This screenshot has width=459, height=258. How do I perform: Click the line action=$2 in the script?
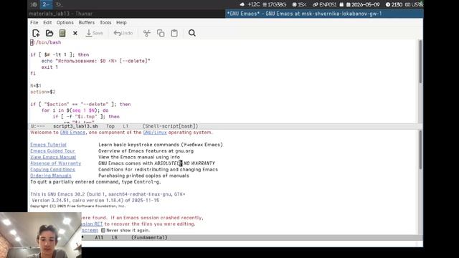tap(43, 92)
